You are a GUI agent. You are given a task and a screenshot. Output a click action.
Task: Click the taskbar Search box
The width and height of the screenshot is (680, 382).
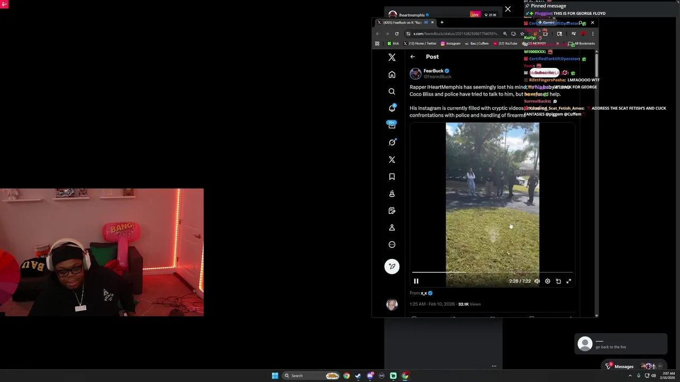(312, 376)
